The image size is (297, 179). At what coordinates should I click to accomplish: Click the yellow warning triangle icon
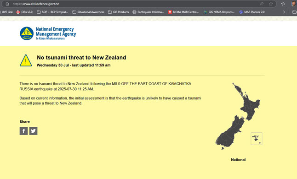coord(26,60)
